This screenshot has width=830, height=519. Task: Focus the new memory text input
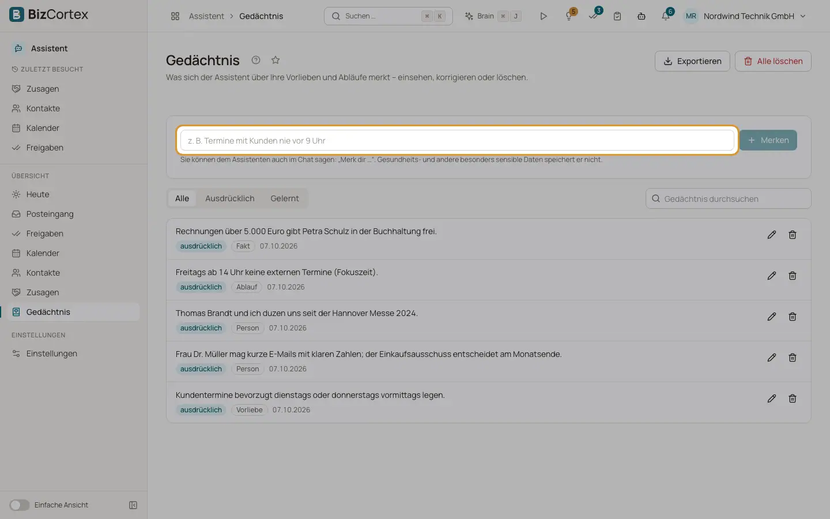(x=457, y=141)
